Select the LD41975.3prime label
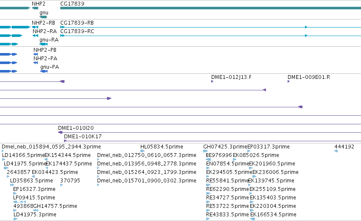Image resolution: width=361 pixels, height=221 pixels. point(35,215)
